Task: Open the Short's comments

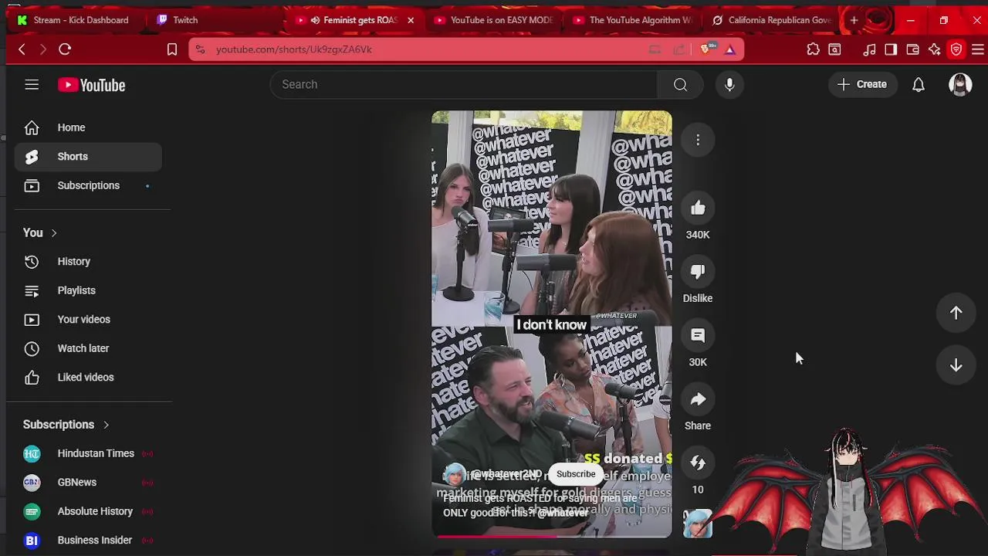Action: [x=698, y=336]
